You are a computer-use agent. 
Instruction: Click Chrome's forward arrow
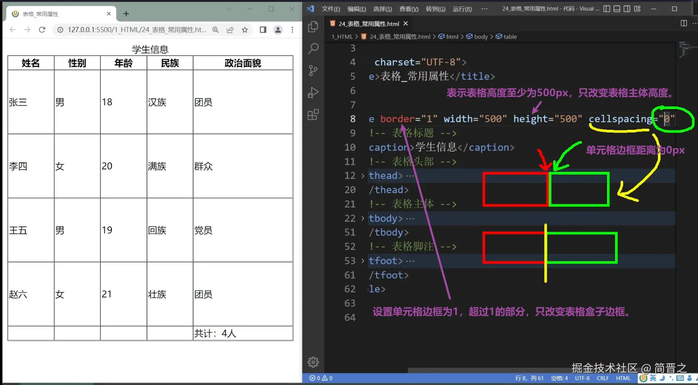(x=28, y=30)
